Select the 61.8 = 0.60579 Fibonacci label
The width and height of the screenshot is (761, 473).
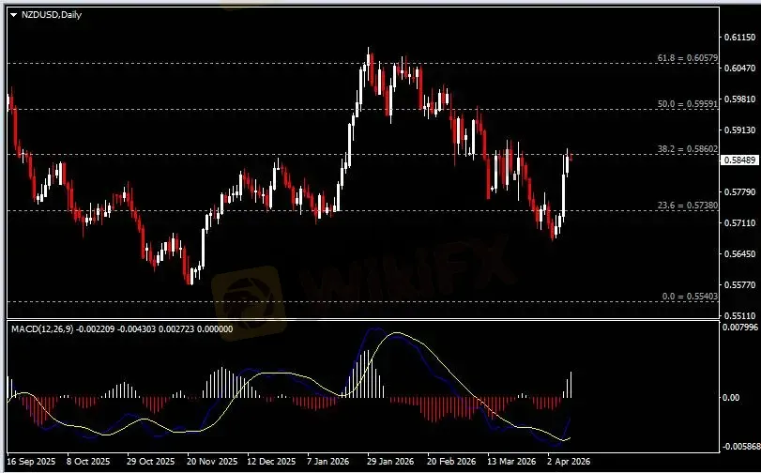(687, 58)
